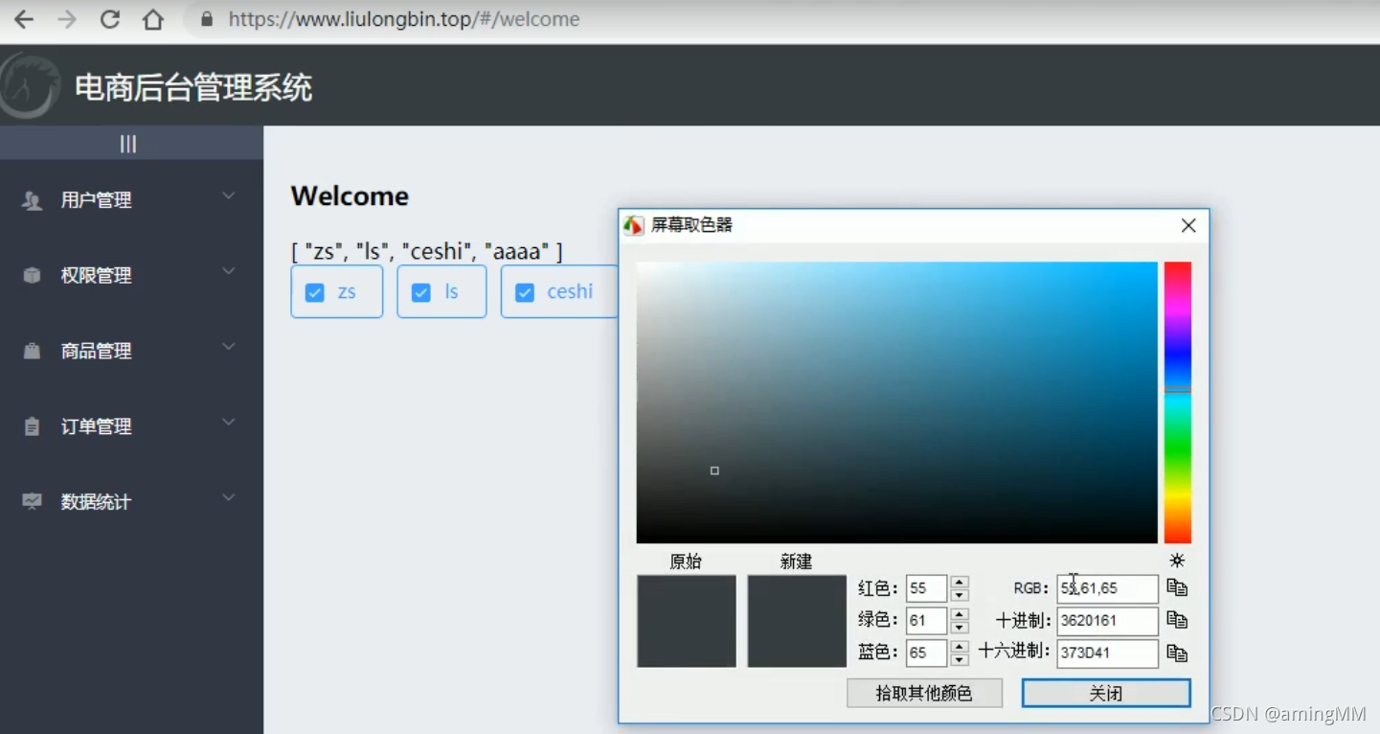This screenshot has height=734, width=1380.
Task: Reload the page with the refresh icon
Action: coord(110,19)
